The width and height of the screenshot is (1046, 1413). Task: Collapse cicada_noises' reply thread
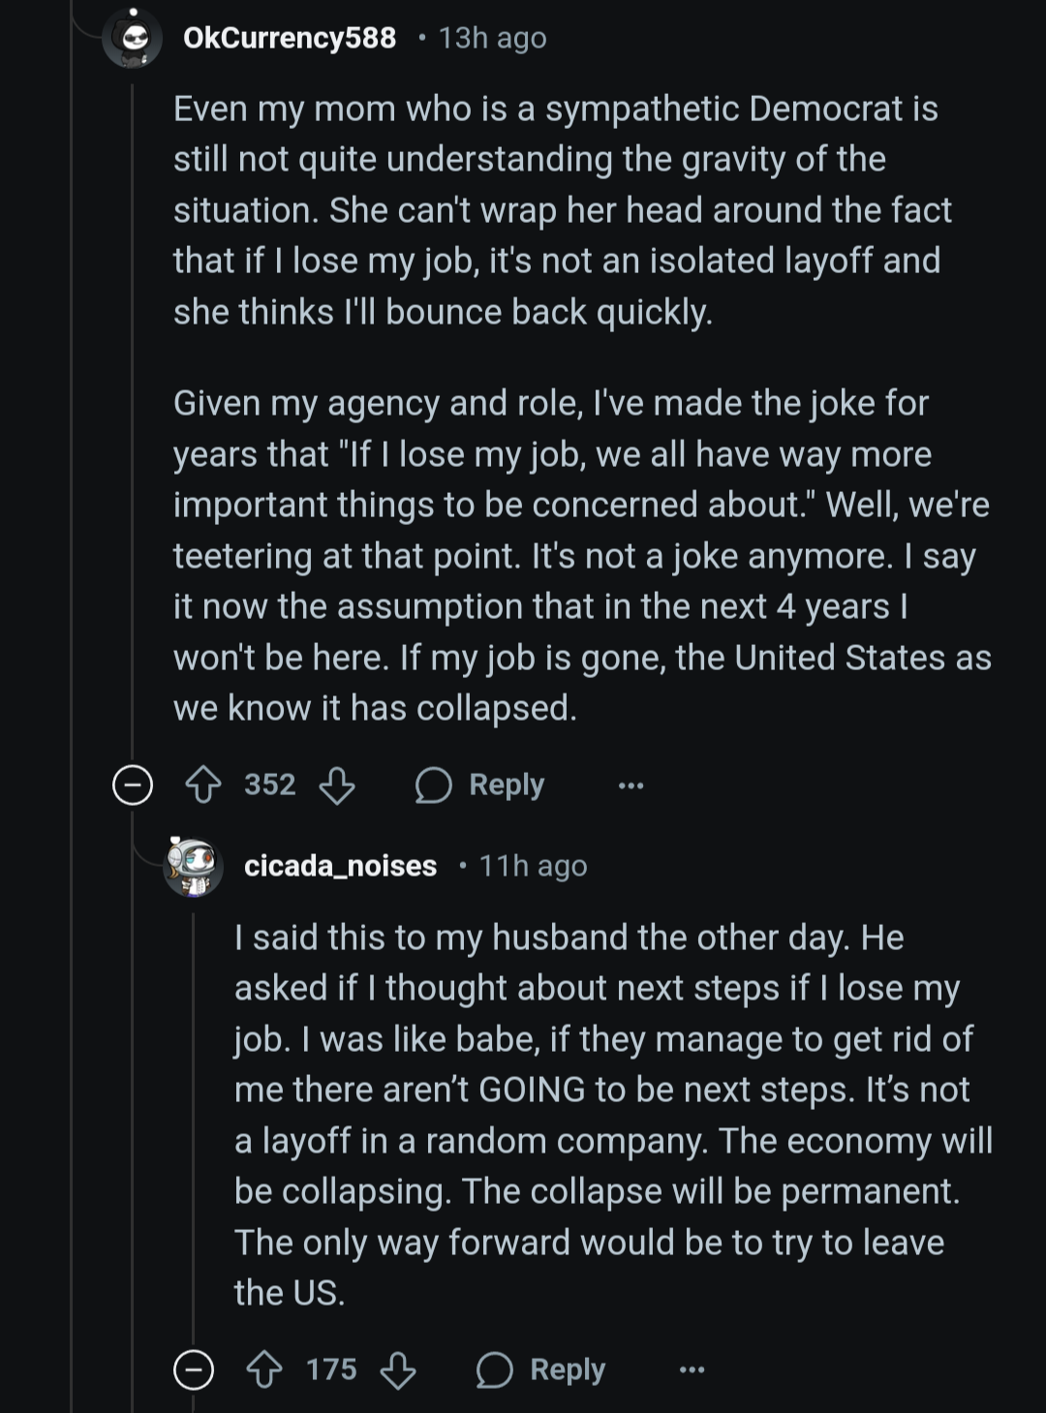coord(194,1369)
